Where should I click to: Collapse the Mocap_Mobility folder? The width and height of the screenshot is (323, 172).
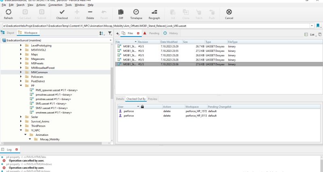point(30,139)
